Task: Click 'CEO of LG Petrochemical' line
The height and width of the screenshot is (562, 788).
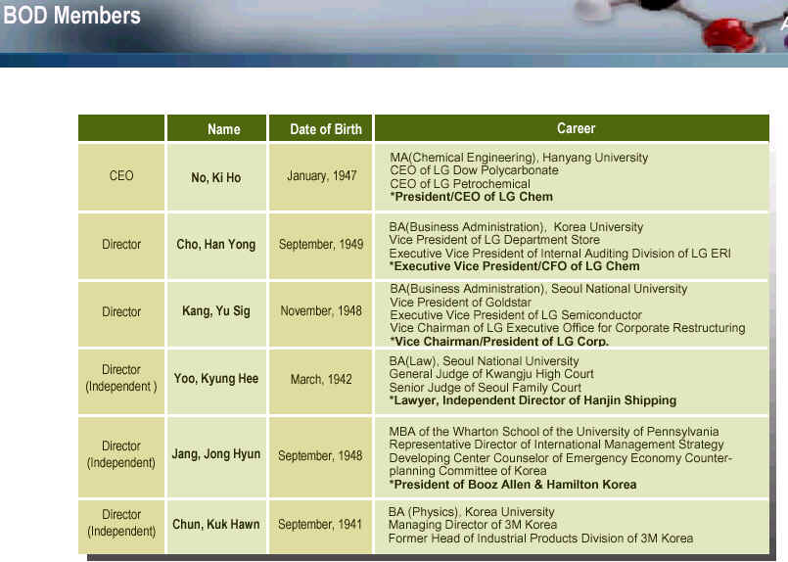Action: 460,184
